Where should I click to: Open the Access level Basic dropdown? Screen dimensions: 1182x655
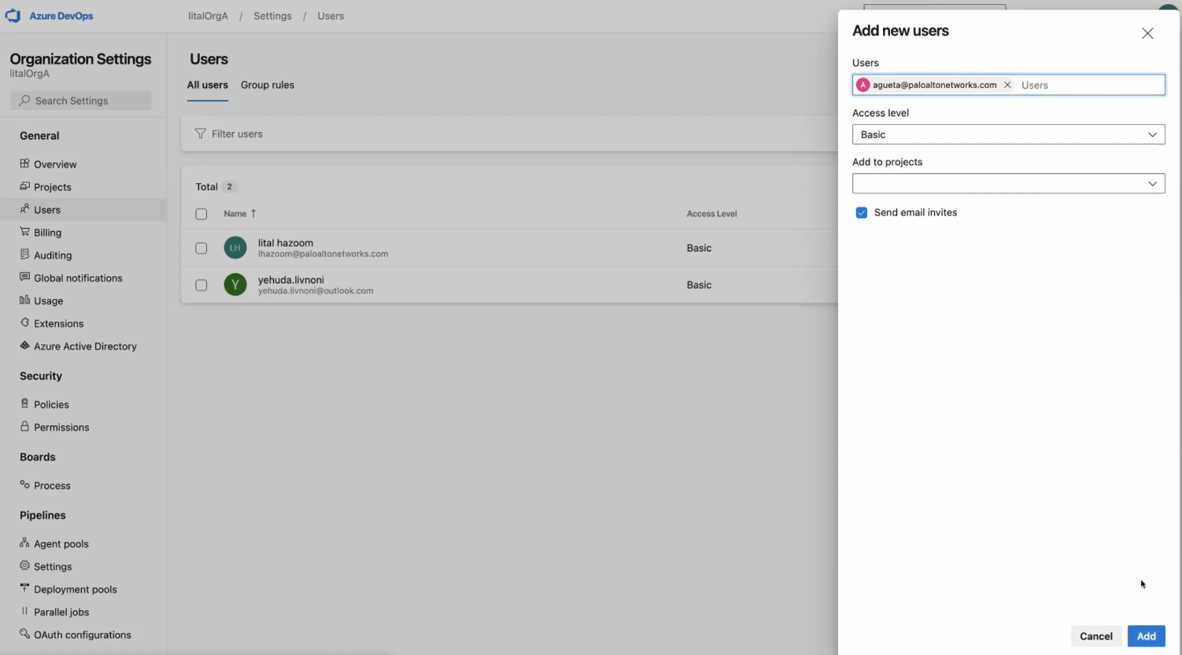(1008, 134)
